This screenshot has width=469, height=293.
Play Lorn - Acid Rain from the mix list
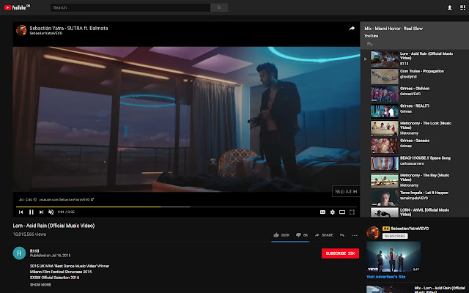[x=414, y=59]
